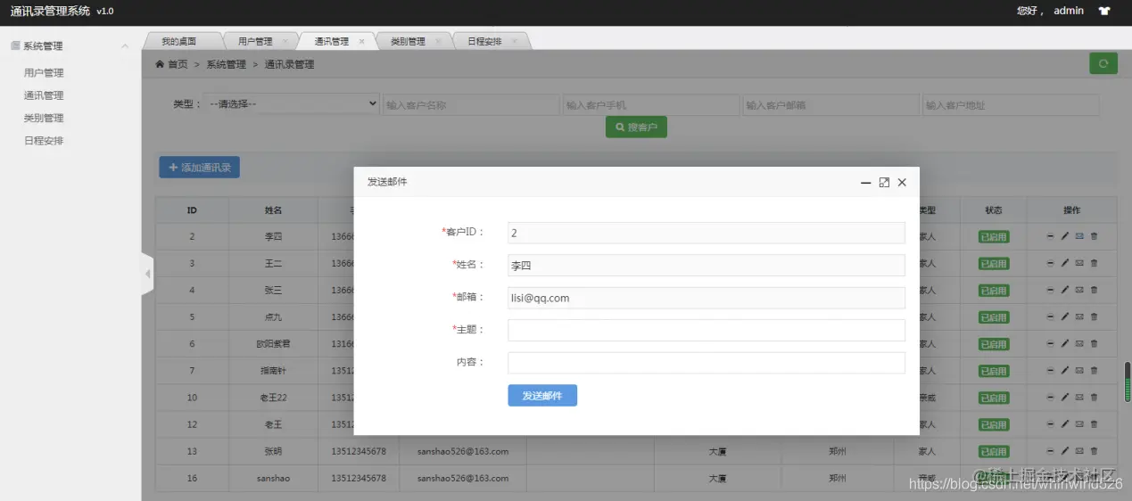The height and width of the screenshot is (501, 1132).
Task: Open the edit pencil for the 张三 contact
Action: [x=1064, y=290]
